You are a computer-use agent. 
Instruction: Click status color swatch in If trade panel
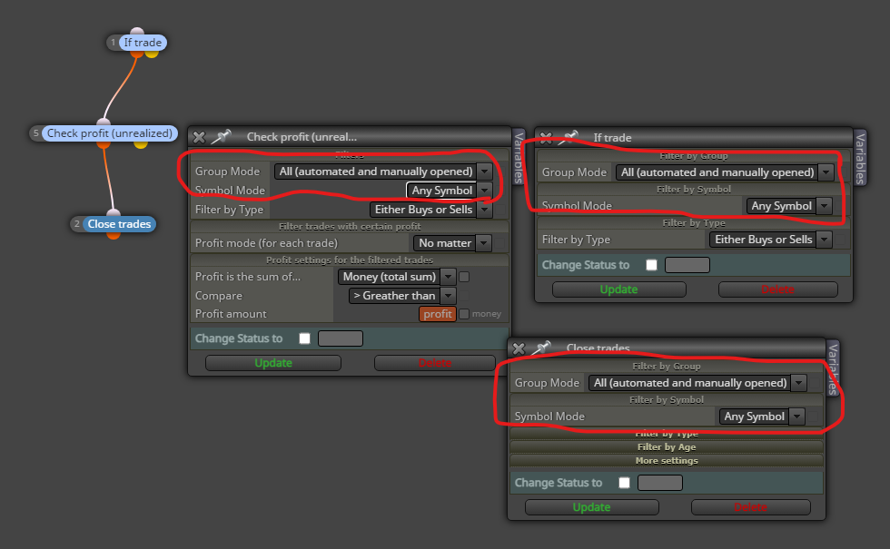687,265
